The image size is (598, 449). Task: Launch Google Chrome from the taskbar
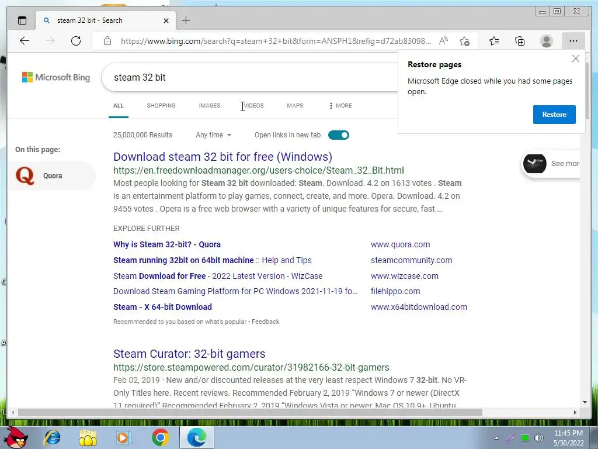(x=160, y=437)
